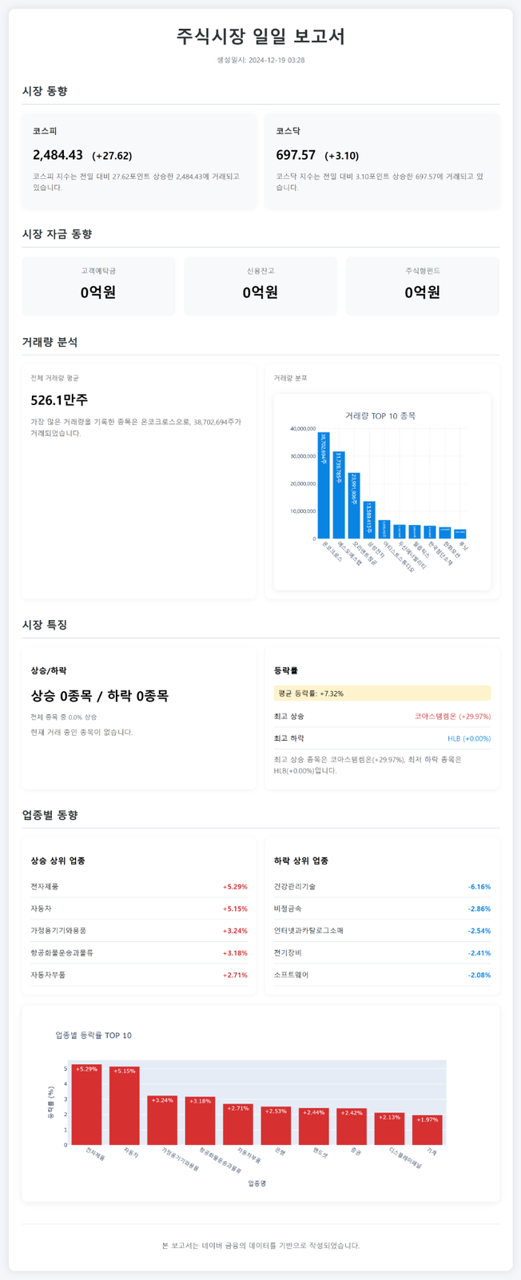Click the 업종별 등락률 TOP 10 chart title

pos(93,1036)
